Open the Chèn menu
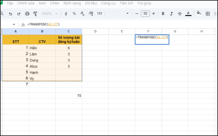The width and height of the screenshot is (218, 136). coord(55,3)
